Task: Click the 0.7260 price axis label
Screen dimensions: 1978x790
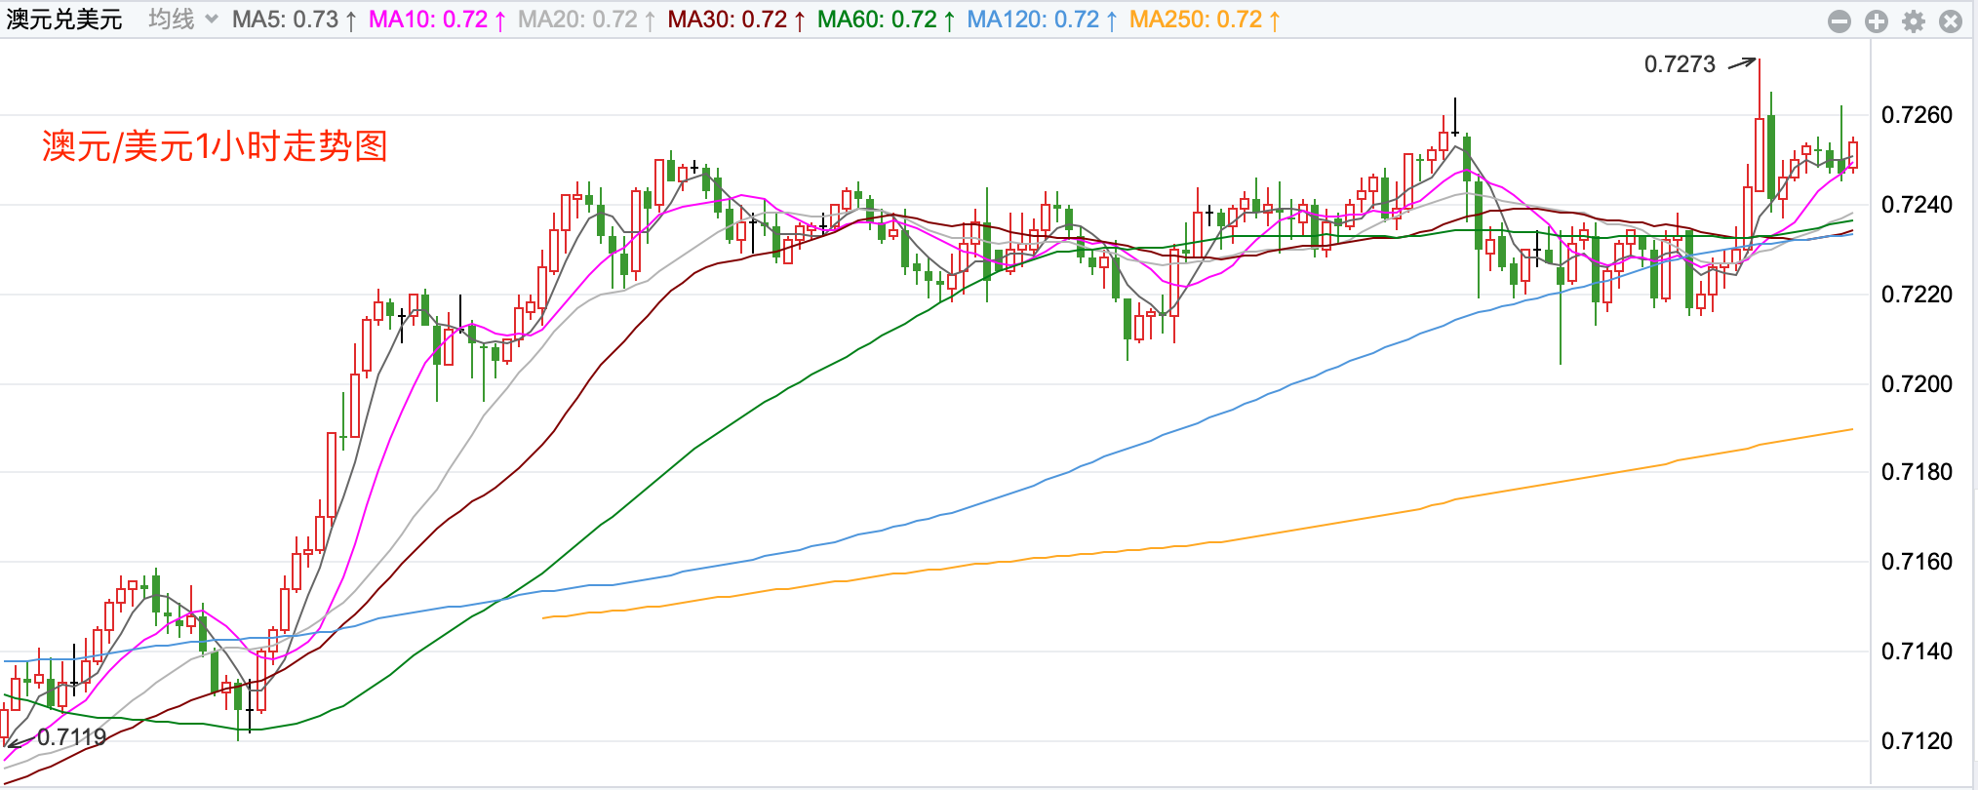Action: (1916, 115)
